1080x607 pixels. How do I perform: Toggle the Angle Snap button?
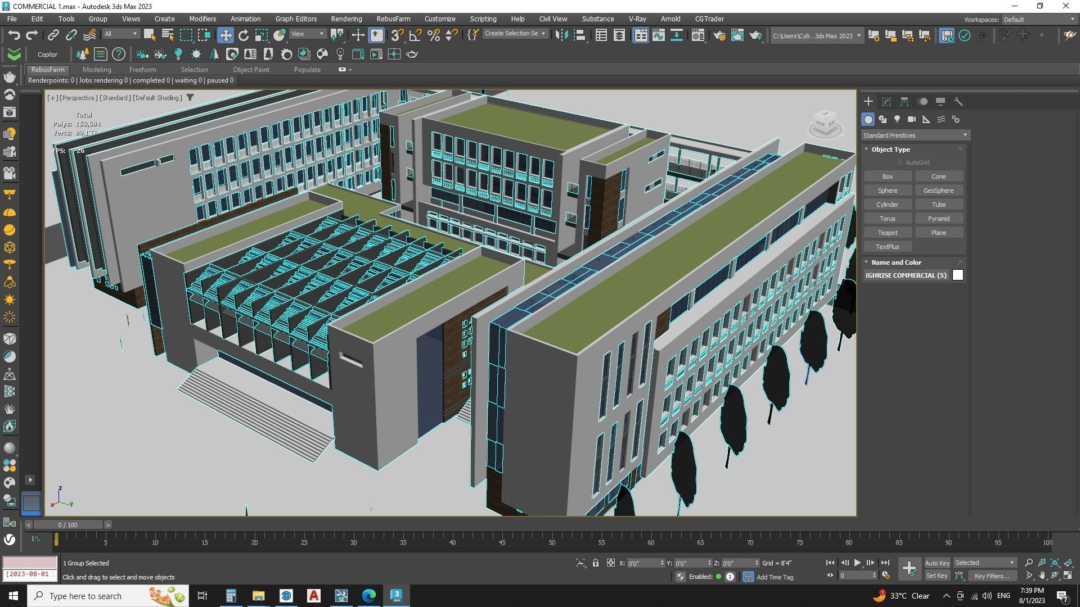coord(415,35)
